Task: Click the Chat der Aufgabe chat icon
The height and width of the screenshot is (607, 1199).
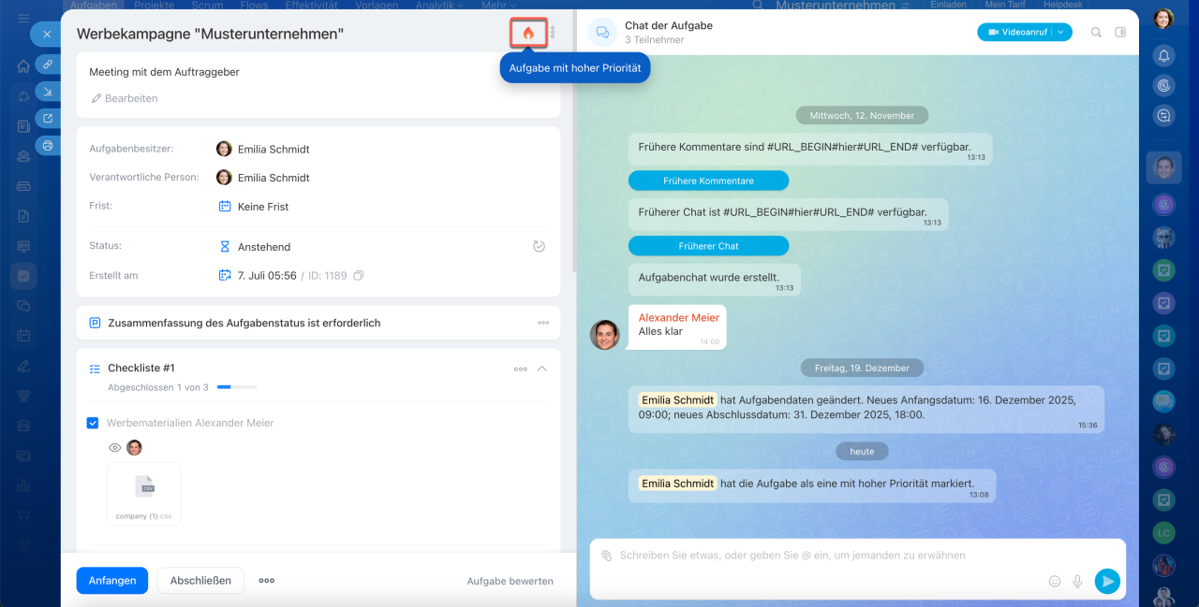Action: pos(602,33)
